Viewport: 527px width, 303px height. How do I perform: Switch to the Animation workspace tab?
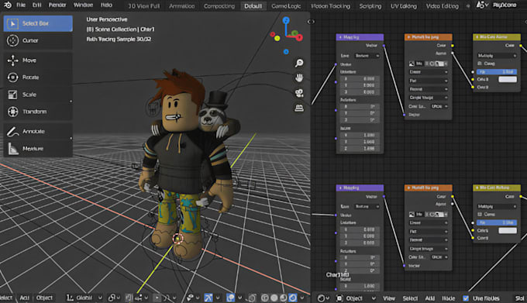point(182,6)
